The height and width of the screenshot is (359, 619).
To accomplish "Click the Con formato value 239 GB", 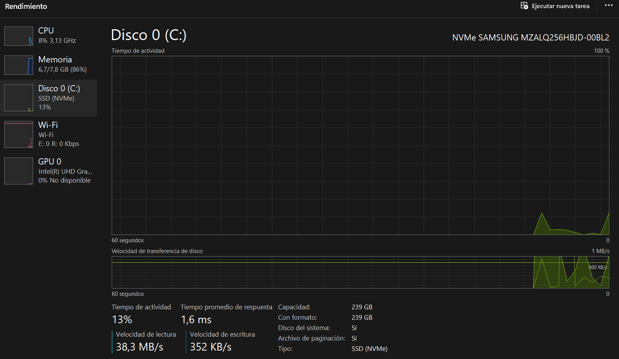I will (x=362, y=317).
